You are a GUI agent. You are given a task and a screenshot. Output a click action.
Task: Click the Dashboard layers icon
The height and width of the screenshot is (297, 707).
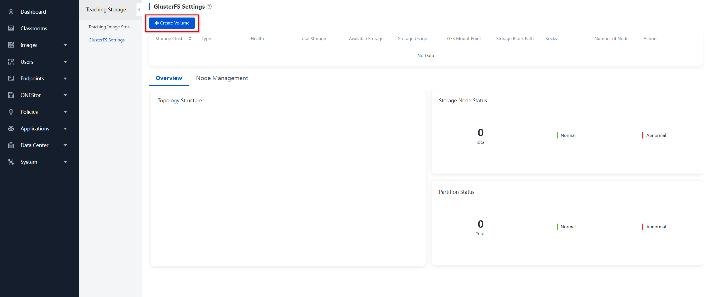pos(11,12)
